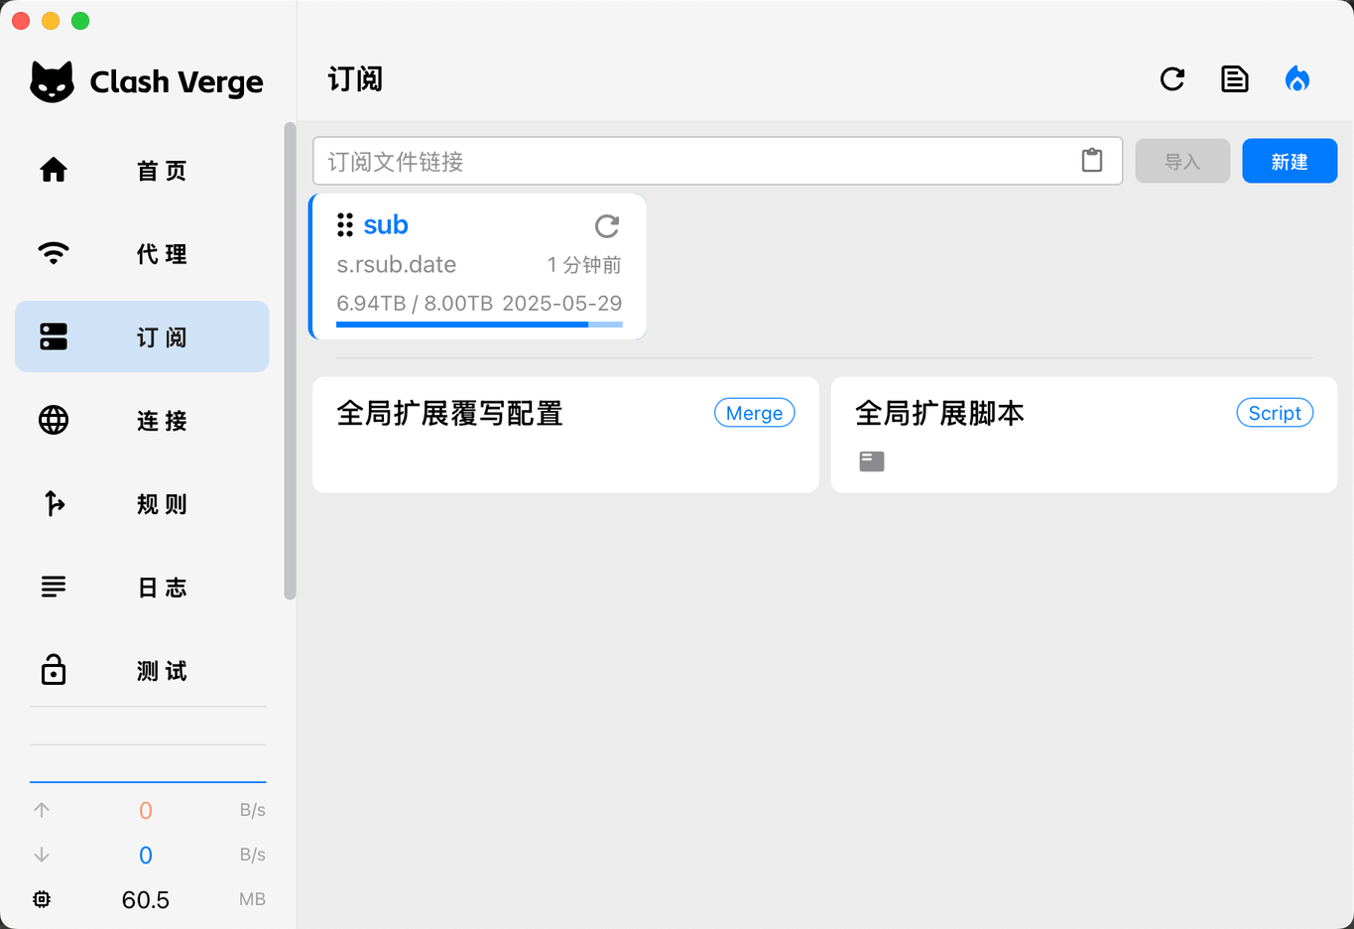
Task: Open the 日志 logs page
Action: pos(142,588)
